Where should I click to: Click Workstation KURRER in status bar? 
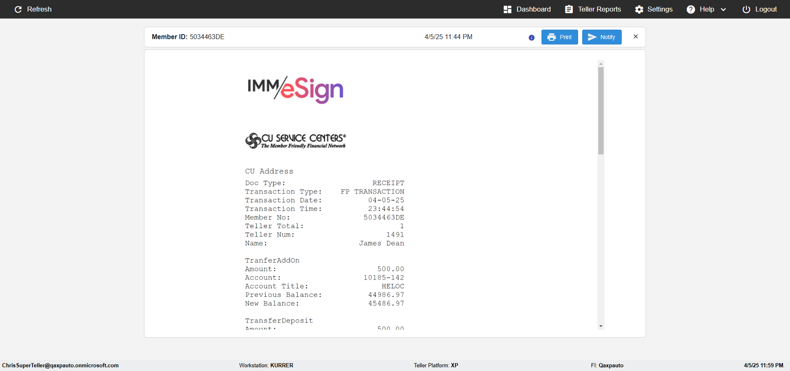tap(266, 365)
